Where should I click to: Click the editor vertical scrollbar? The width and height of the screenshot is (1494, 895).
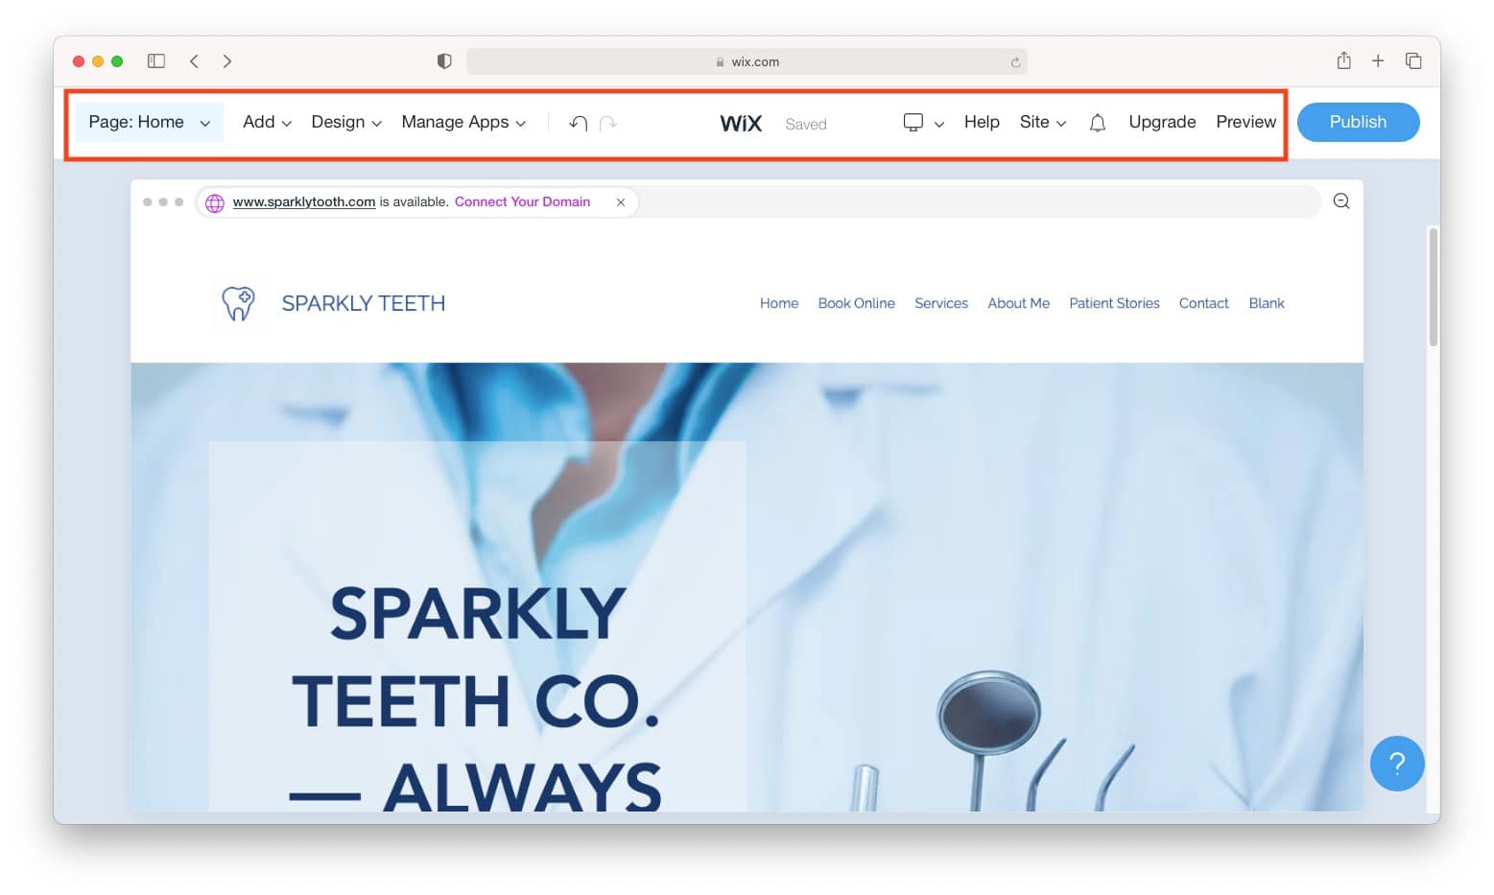pyautogui.click(x=1433, y=286)
